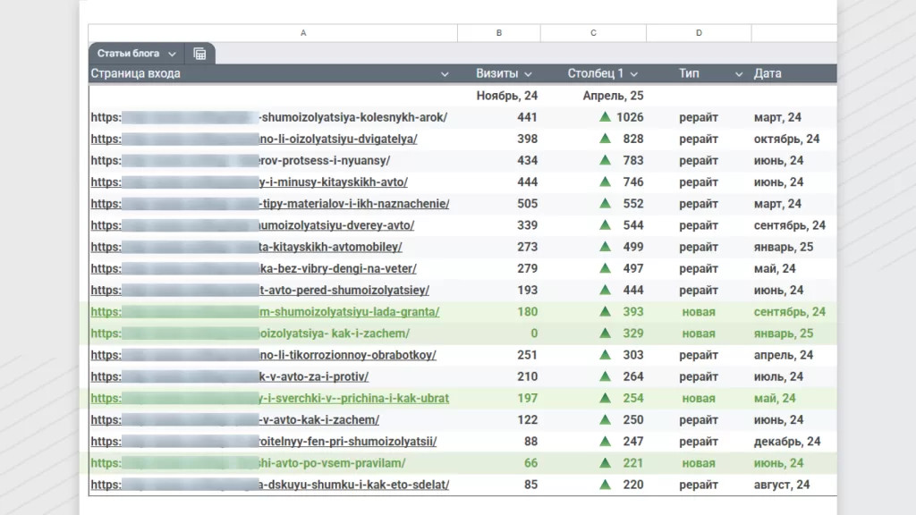The image size is (916, 515).
Task: Click green arrow icon beside 220
Action: pyautogui.click(x=605, y=485)
